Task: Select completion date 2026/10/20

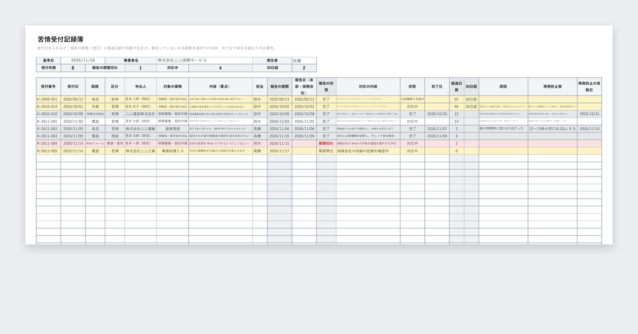Action: (x=437, y=114)
